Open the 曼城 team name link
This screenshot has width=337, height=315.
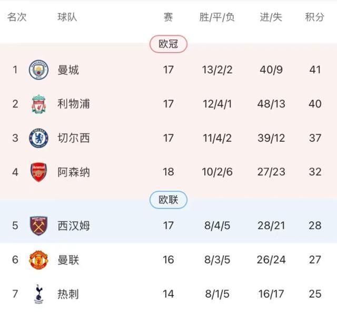pos(68,70)
